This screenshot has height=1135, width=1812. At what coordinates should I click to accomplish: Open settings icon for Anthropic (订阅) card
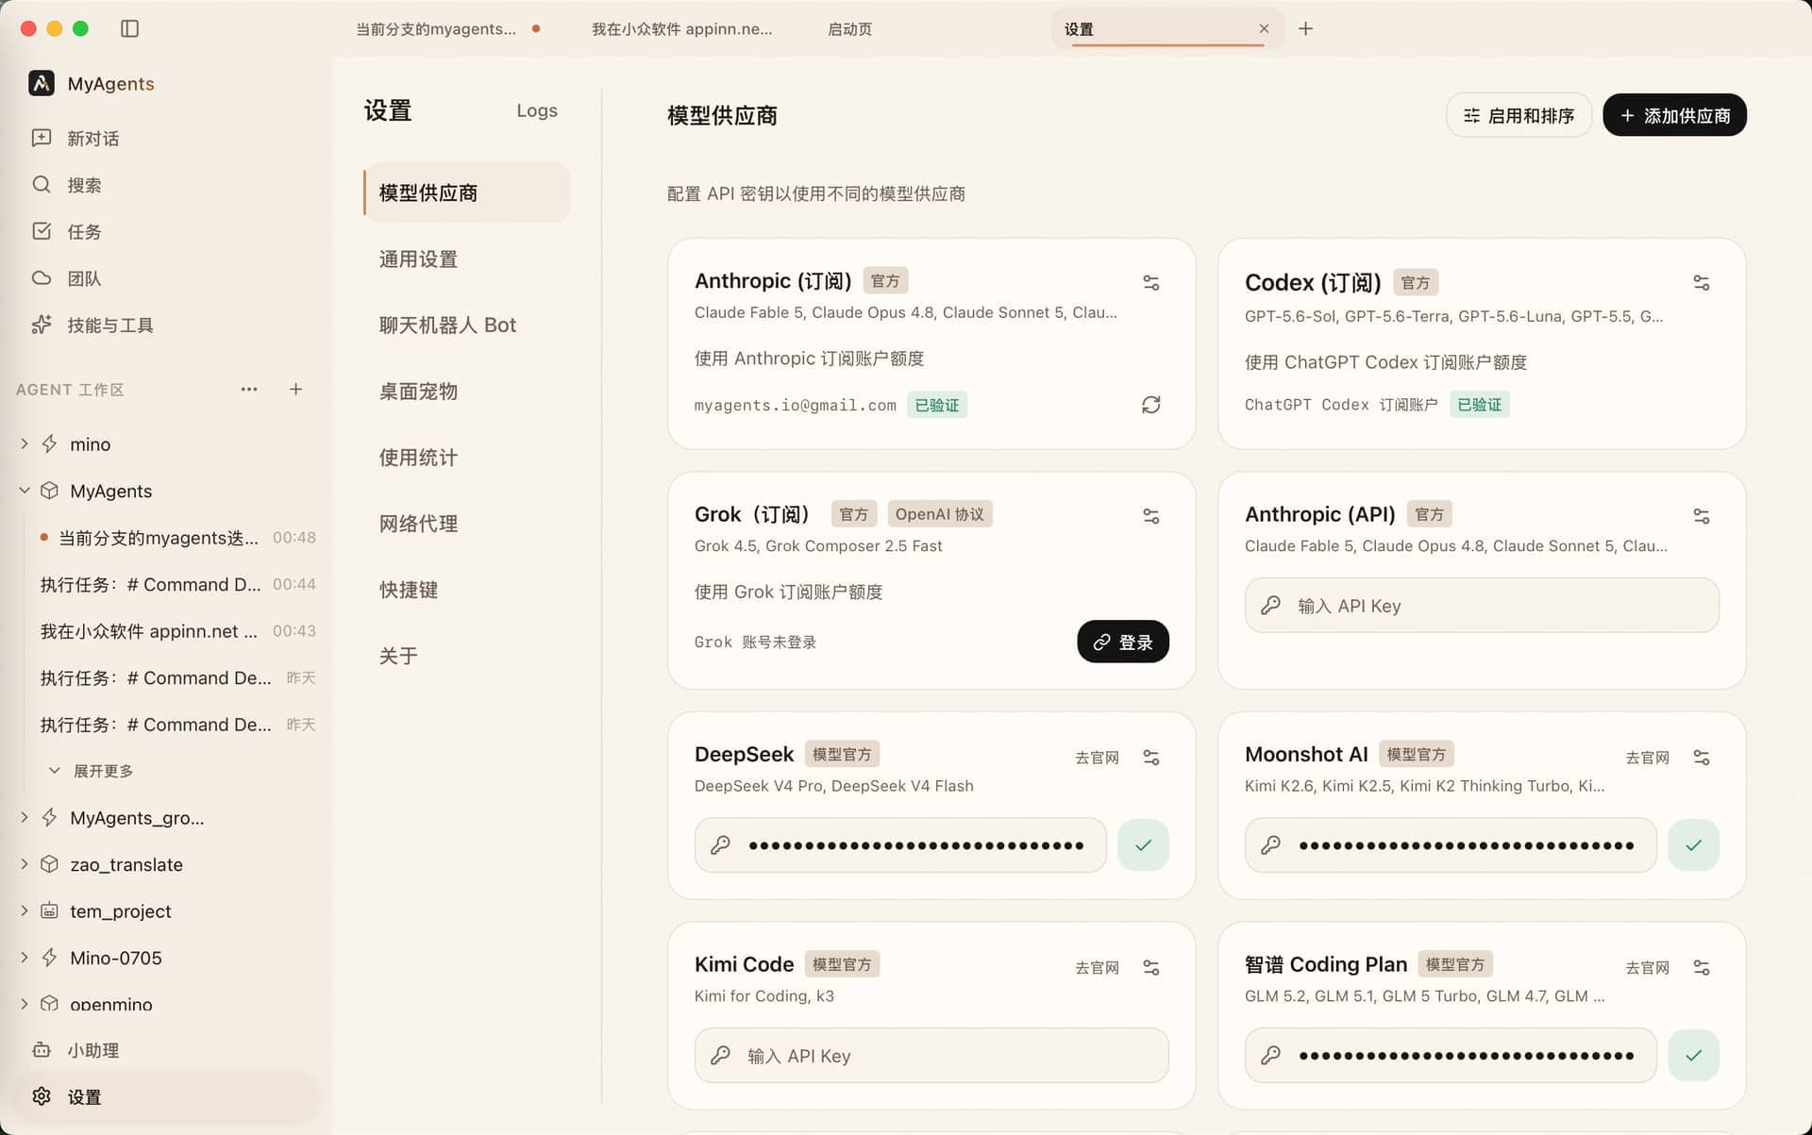coord(1151,282)
